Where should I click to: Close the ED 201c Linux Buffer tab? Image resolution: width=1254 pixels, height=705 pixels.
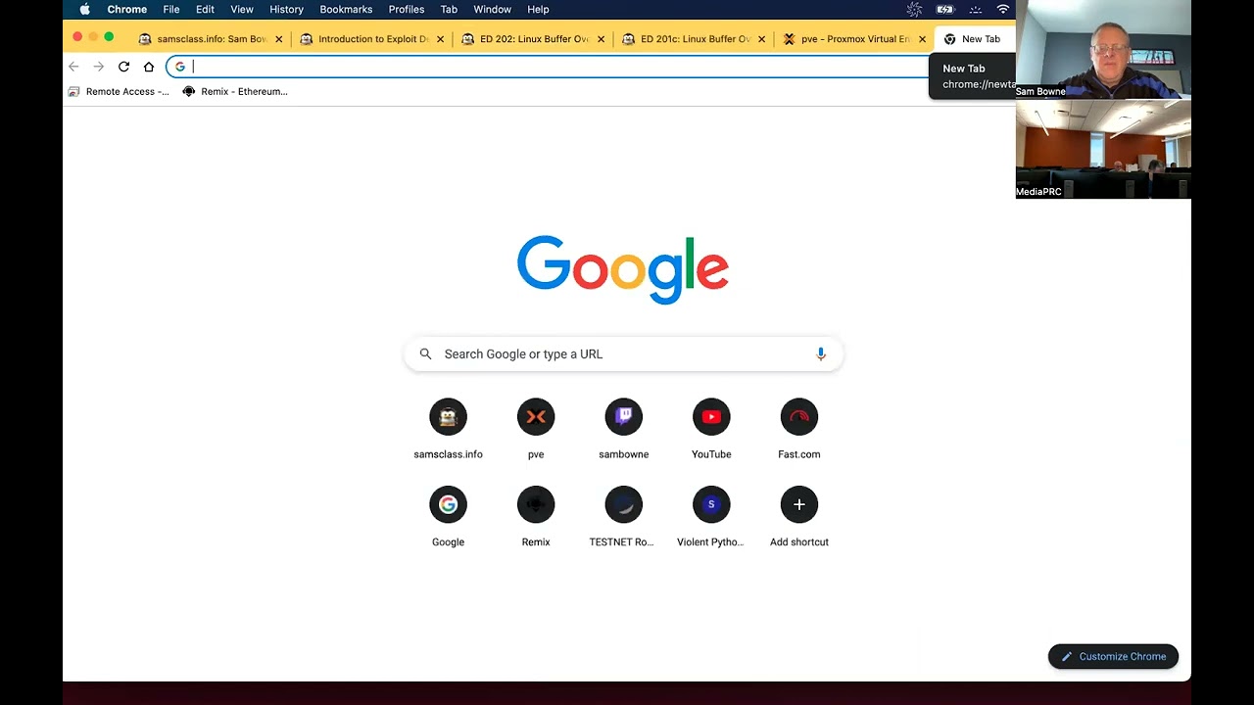click(761, 39)
